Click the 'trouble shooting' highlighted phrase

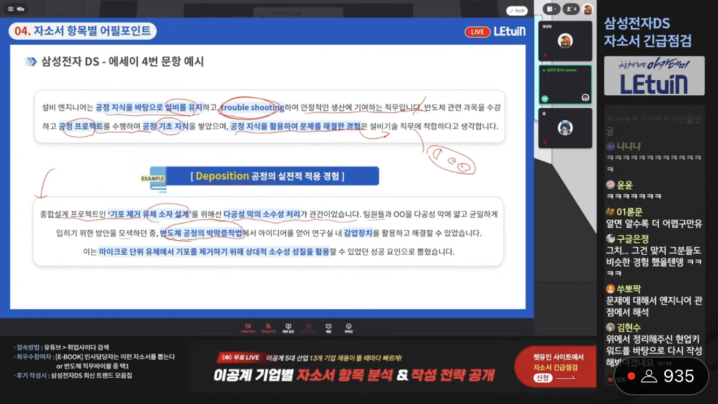[x=252, y=107]
